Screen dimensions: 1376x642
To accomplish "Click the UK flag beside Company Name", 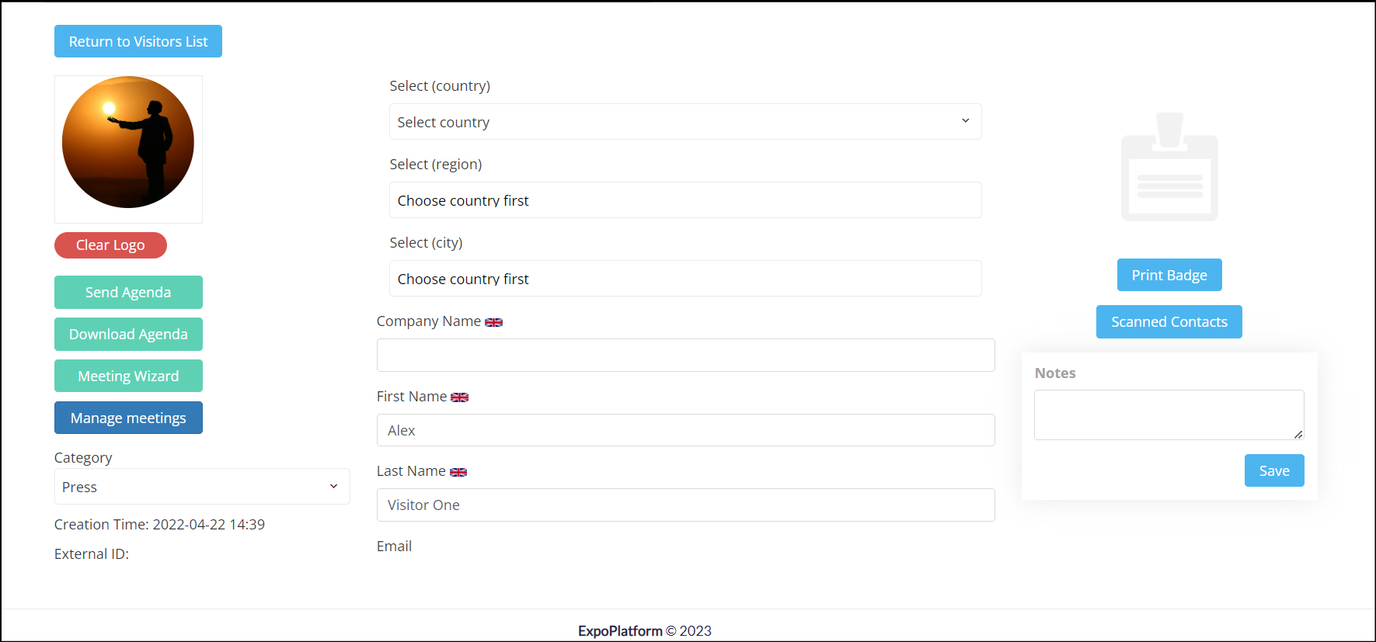I will click(x=493, y=322).
